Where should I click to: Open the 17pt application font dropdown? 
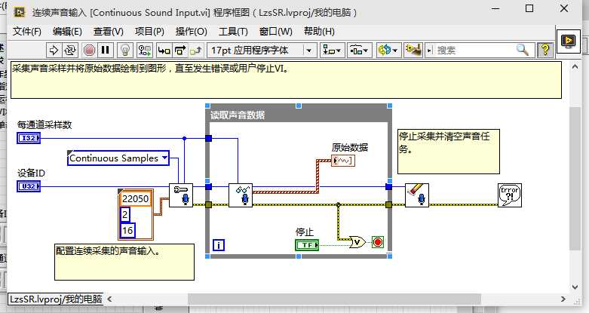(x=261, y=50)
